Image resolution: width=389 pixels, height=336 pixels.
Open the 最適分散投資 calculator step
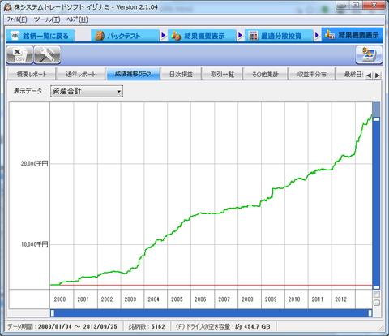click(279, 36)
